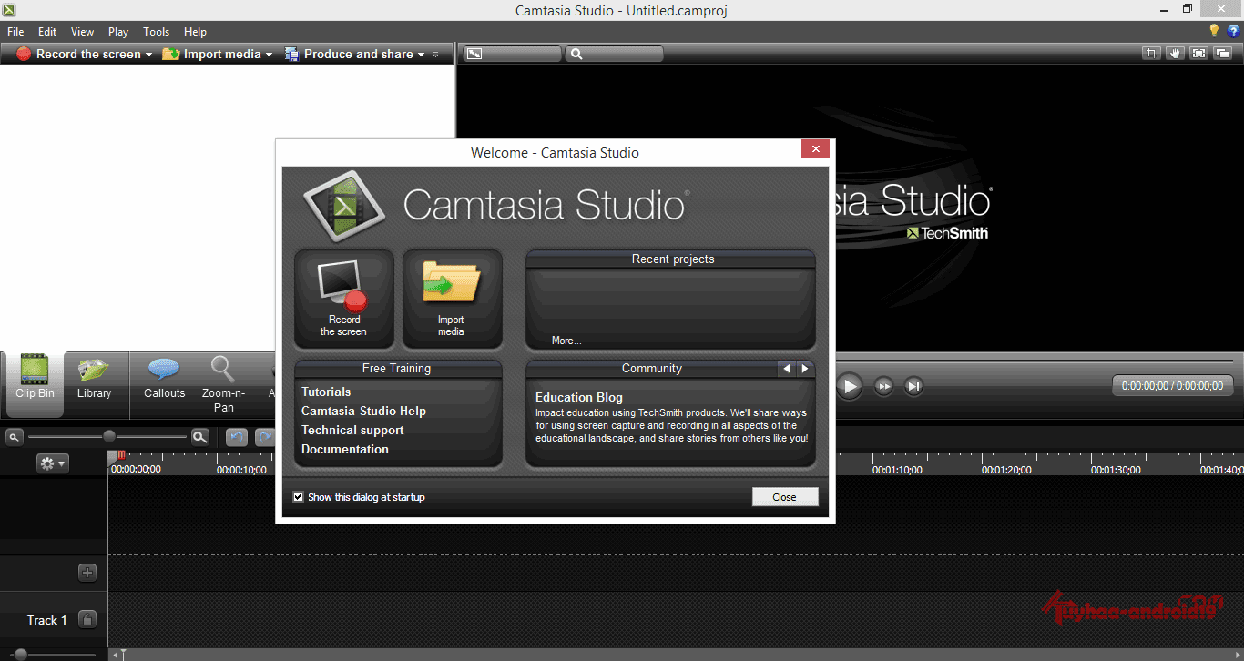This screenshot has height=661, width=1244.
Task: Open the Education Blog heading link
Action: click(x=579, y=397)
